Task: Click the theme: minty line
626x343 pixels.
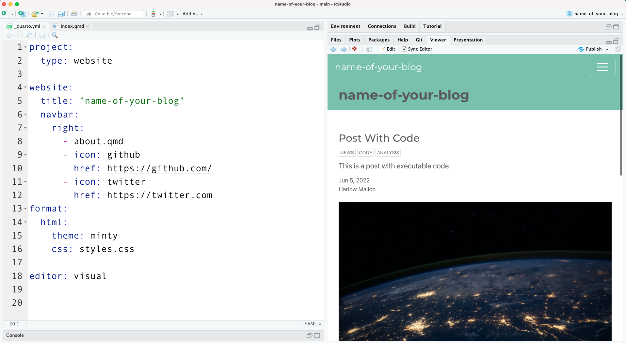Action: pyautogui.click(x=85, y=236)
